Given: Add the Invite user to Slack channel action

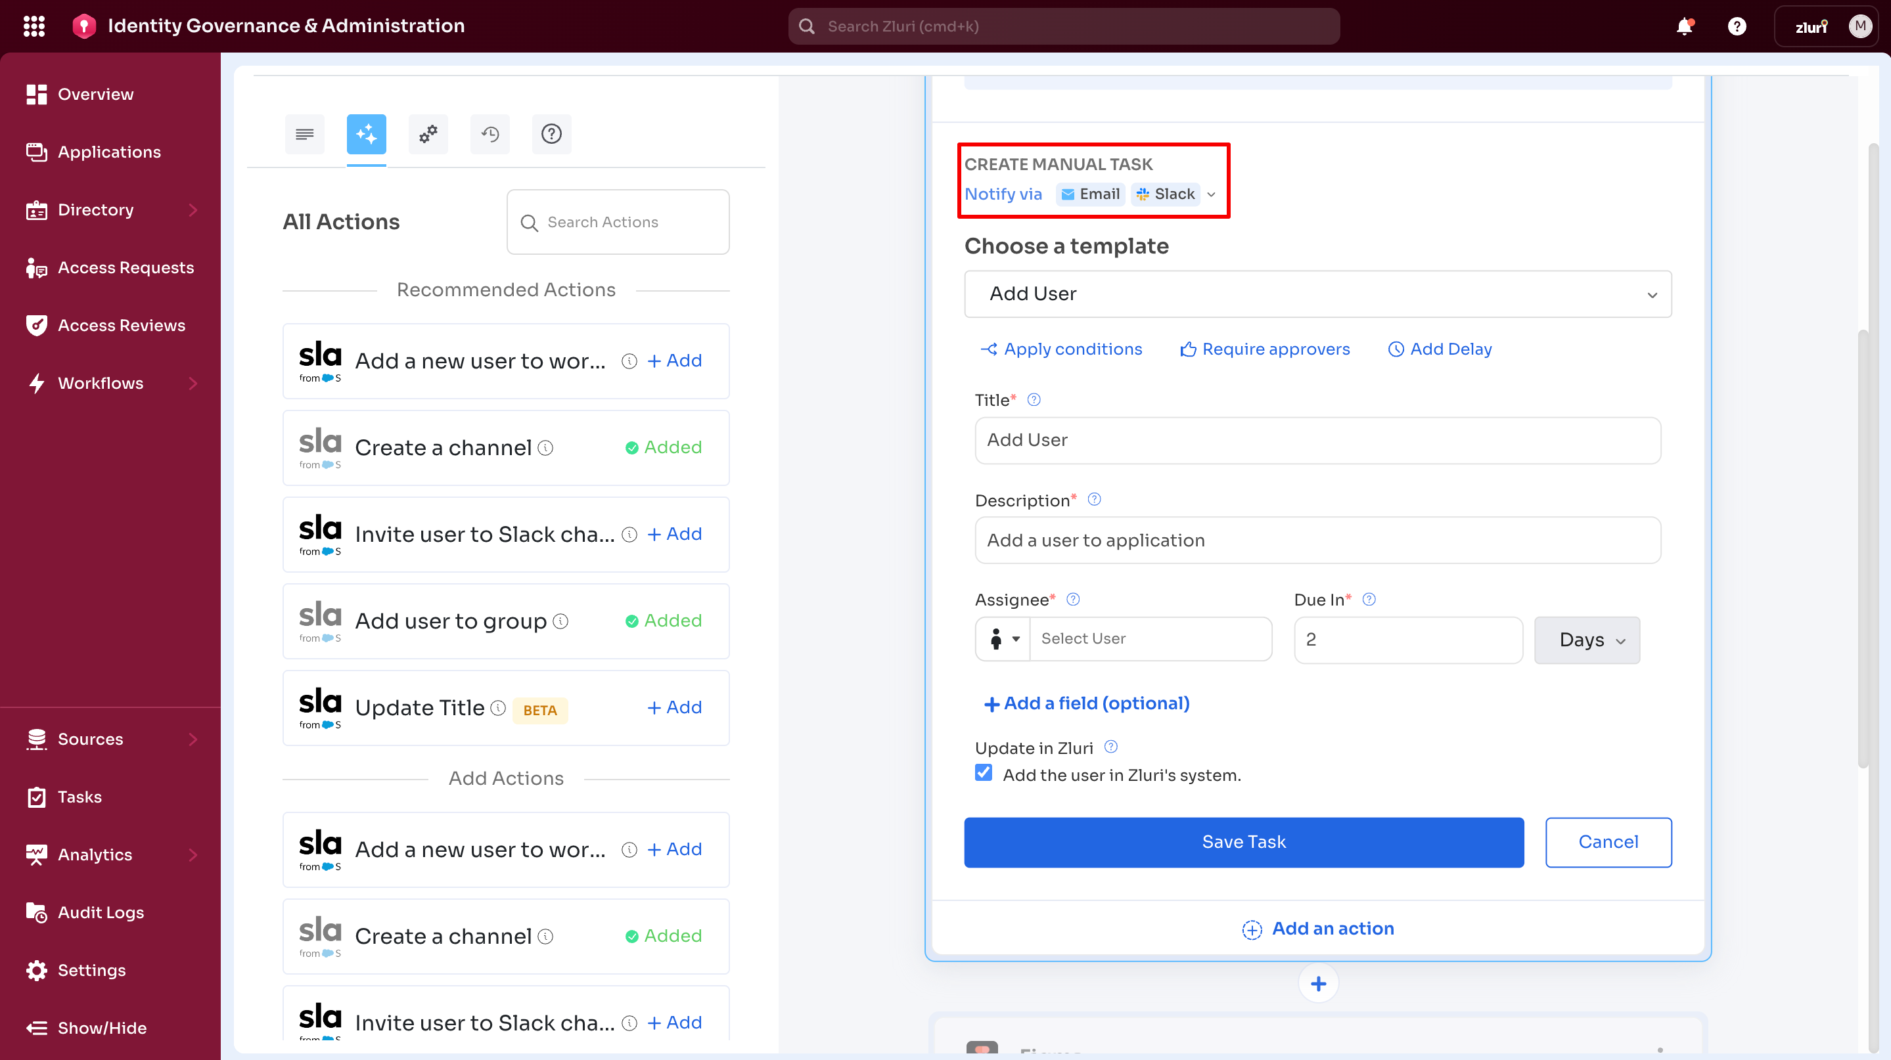Looking at the screenshot, I should (x=675, y=533).
